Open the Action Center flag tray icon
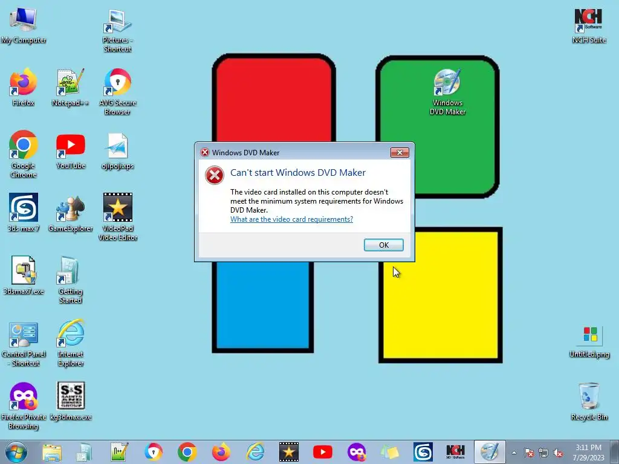Viewport: 619px width, 464px height. (529, 453)
